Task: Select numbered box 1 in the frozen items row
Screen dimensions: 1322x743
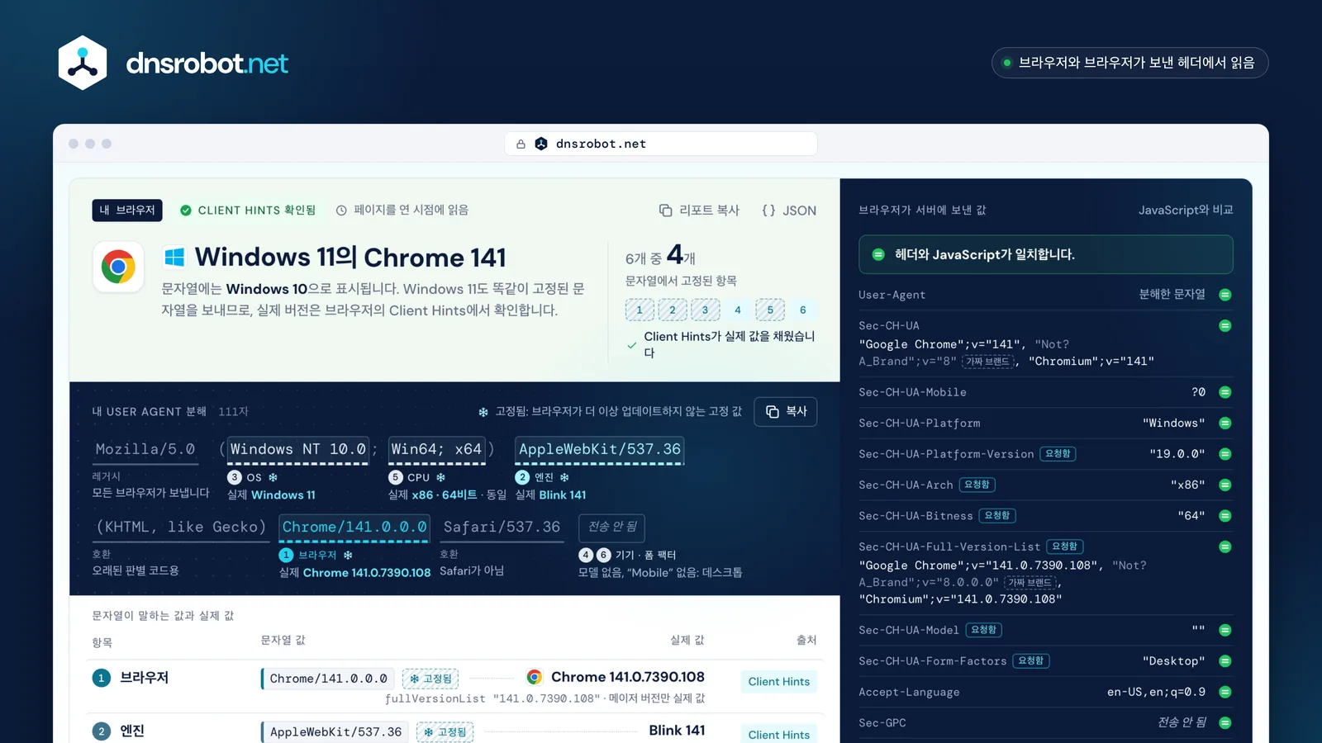Action: (640, 310)
